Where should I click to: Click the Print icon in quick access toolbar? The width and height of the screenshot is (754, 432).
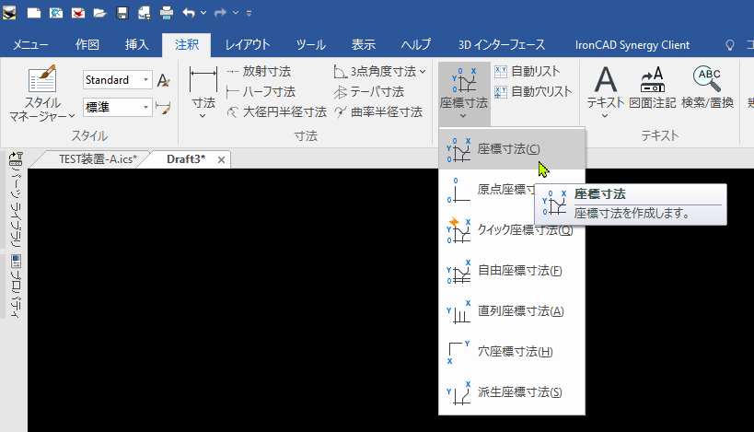point(167,14)
